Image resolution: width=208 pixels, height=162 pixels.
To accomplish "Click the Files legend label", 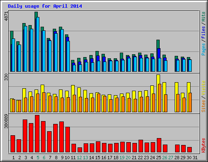I will (x=203, y=32).
